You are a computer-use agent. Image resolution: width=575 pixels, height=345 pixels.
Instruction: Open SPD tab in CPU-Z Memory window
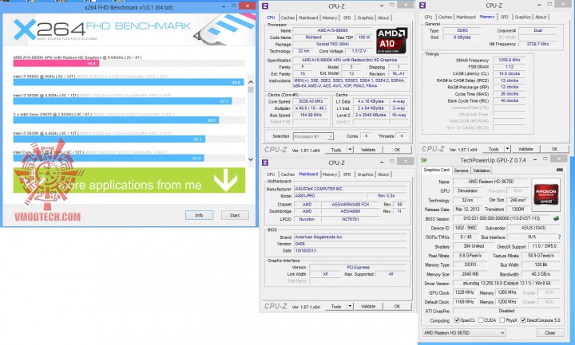click(x=505, y=17)
